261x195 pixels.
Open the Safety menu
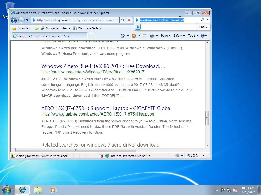tap(179, 36)
